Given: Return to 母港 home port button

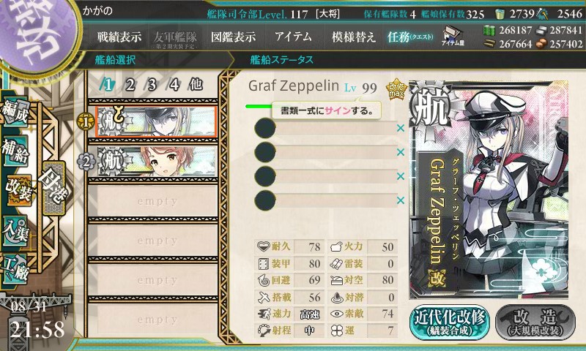Looking at the screenshot, I should tap(53, 189).
